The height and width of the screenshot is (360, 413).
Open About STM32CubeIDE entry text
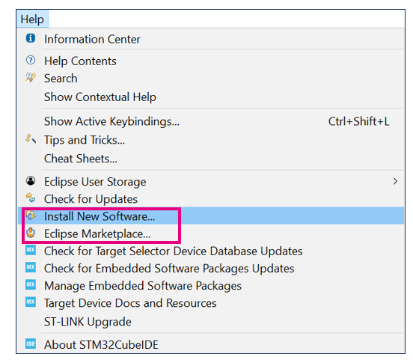[101, 345]
